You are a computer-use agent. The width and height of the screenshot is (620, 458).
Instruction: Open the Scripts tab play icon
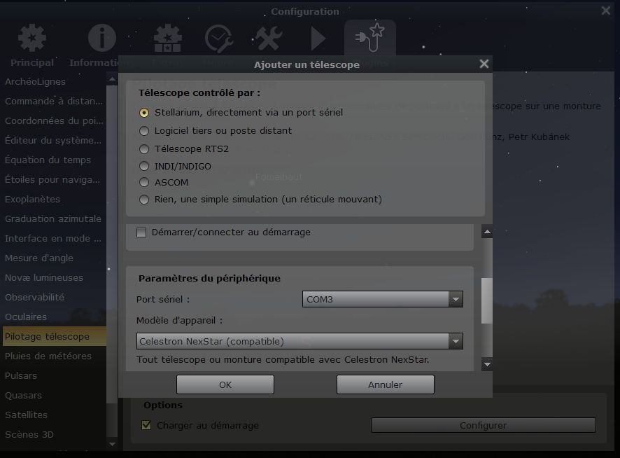[x=317, y=39]
